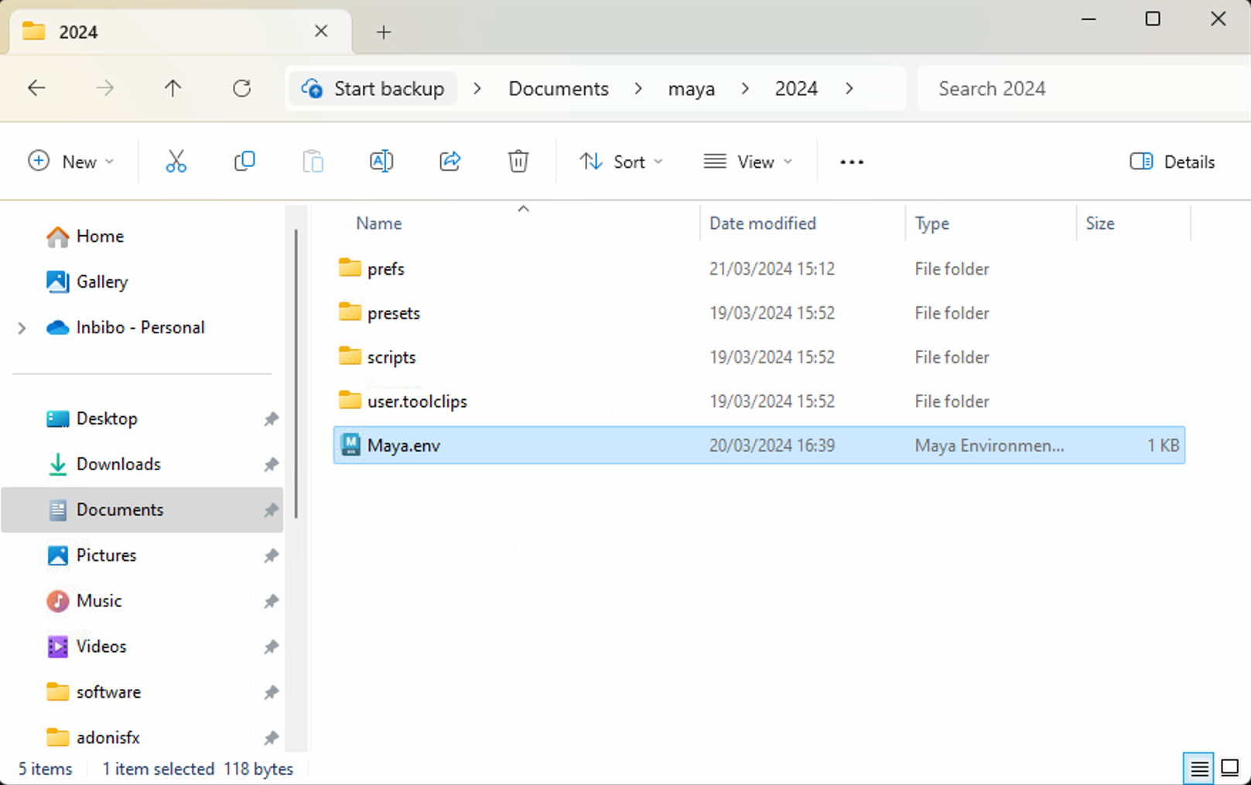Delete the selected file with trash icon
Viewport: 1251px width, 785px height.
[518, 161]
